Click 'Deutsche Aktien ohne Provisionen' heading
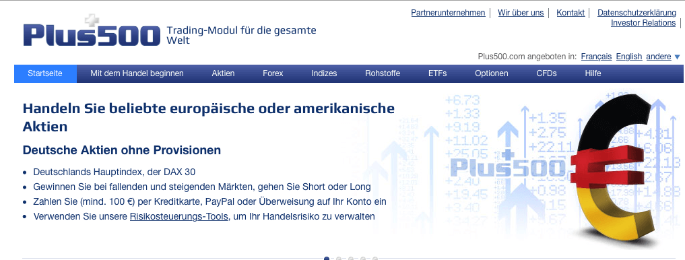 [x=122, y=150]
